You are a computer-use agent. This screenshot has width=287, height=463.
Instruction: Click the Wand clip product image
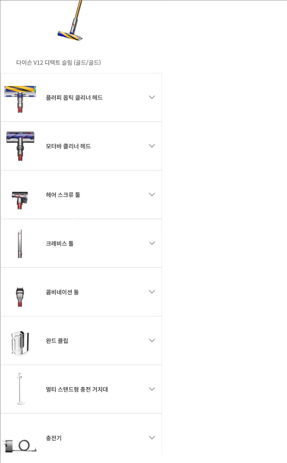pos(20,342)
